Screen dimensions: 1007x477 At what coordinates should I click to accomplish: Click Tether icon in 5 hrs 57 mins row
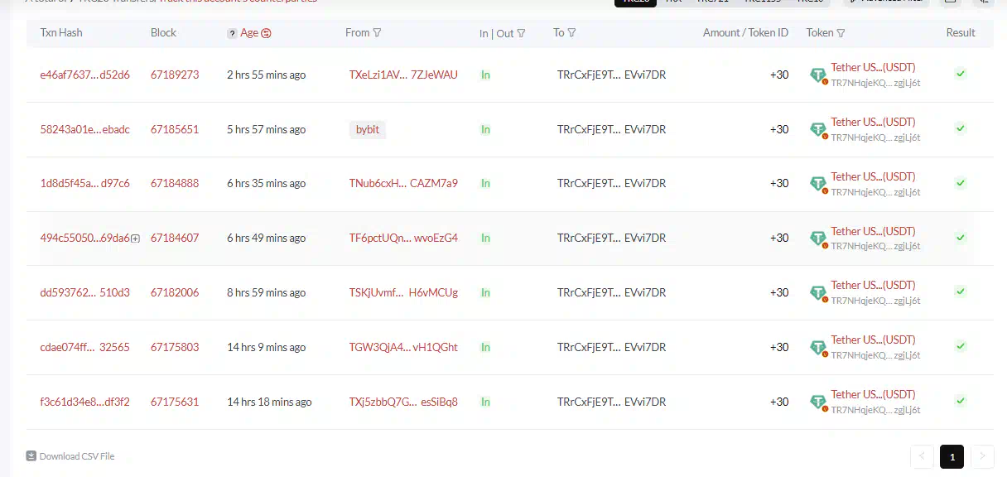(x=818, y=130)
